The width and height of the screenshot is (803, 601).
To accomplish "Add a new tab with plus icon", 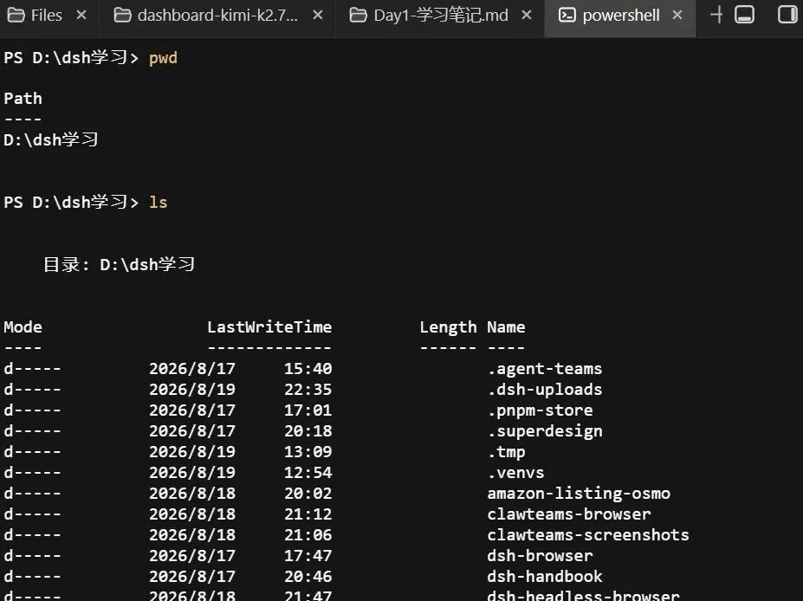I will [x=716, y=15].
